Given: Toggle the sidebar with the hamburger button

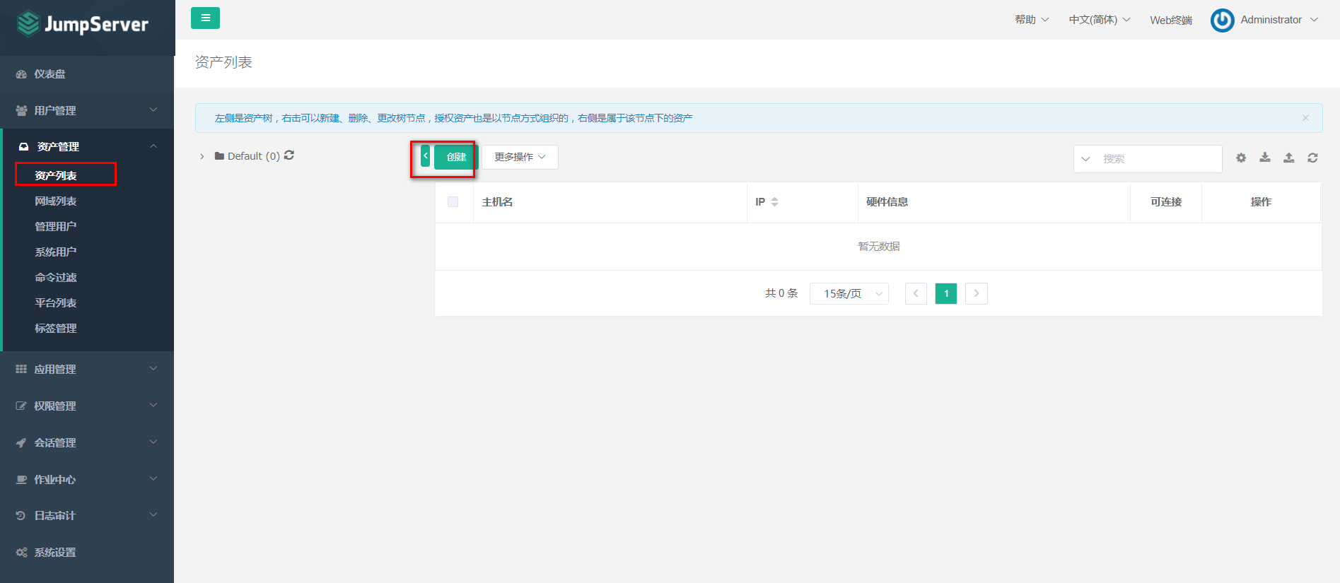Looking at the screenshot, I should click(205, 18).
